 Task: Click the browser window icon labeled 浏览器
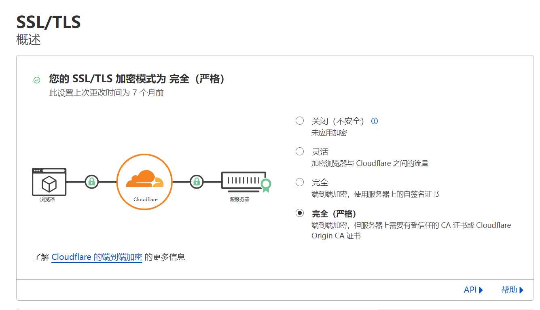click(49, 182)
